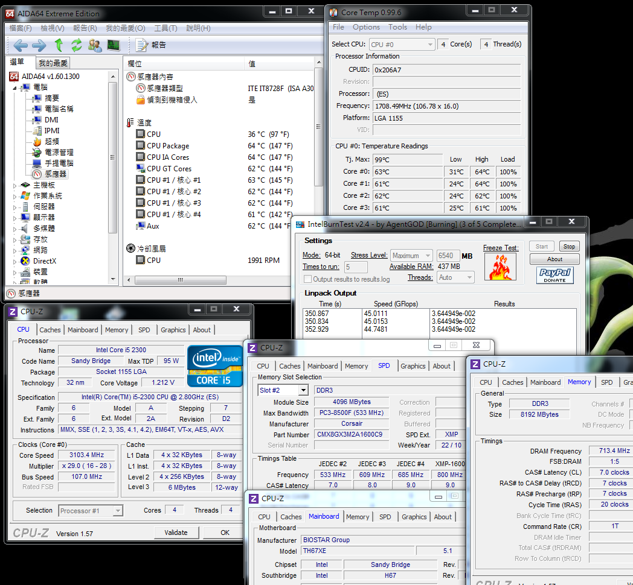The image size is (633, 585).
Task: Click the 值 value column header
Action: [x=278, y=63]
